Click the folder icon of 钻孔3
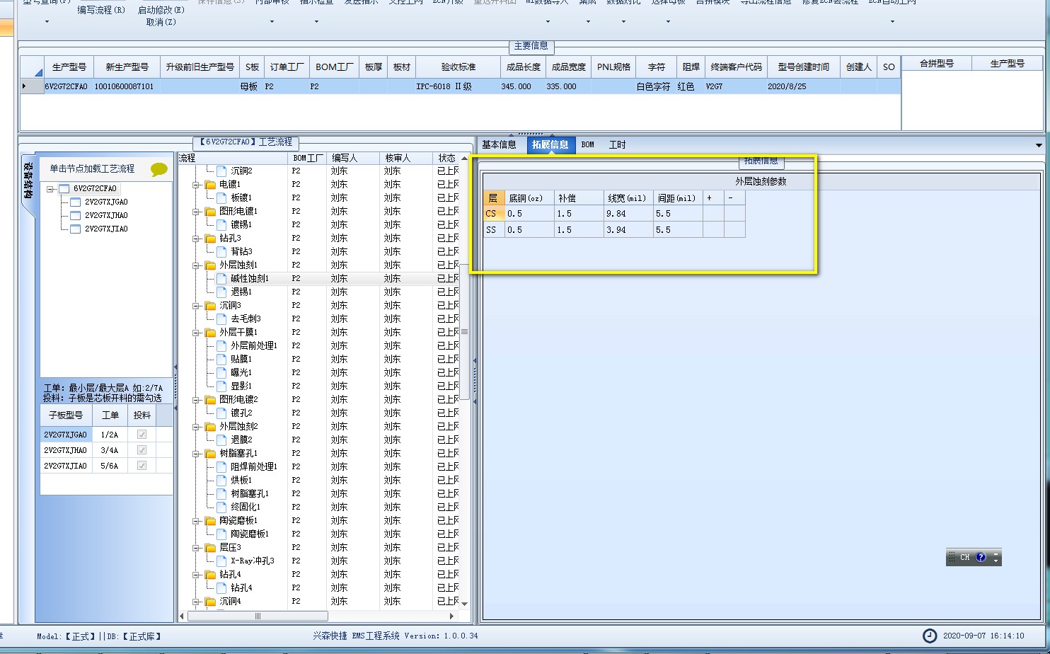This screenshot has width=1050, height=654. [210, 239]
